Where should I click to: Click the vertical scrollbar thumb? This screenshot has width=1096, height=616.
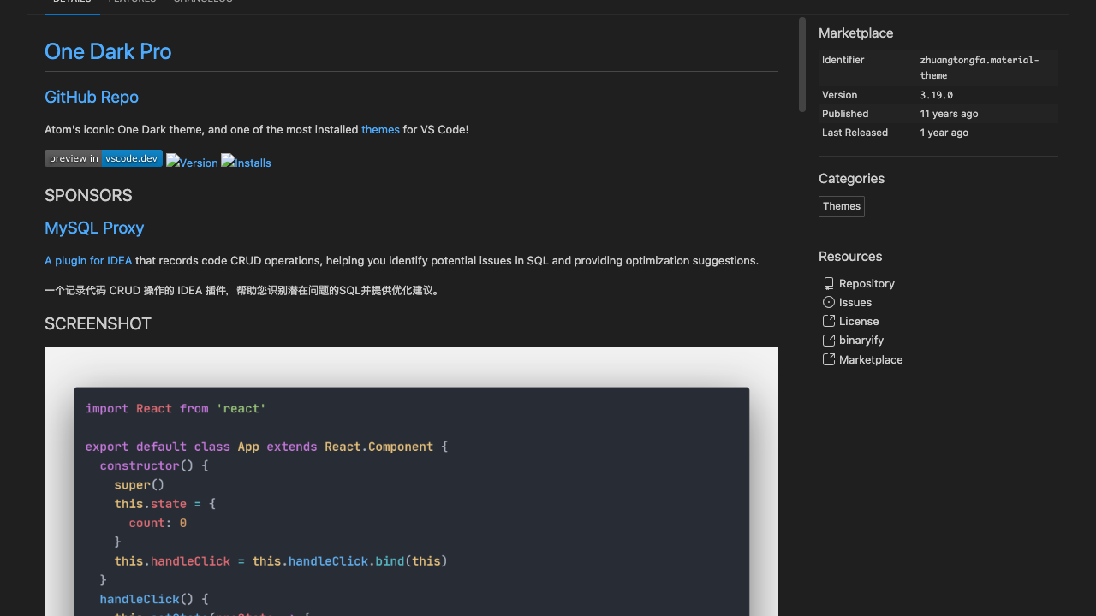click(802, 64)
